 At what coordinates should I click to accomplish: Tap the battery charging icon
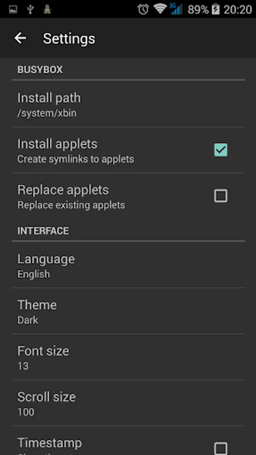216,9
